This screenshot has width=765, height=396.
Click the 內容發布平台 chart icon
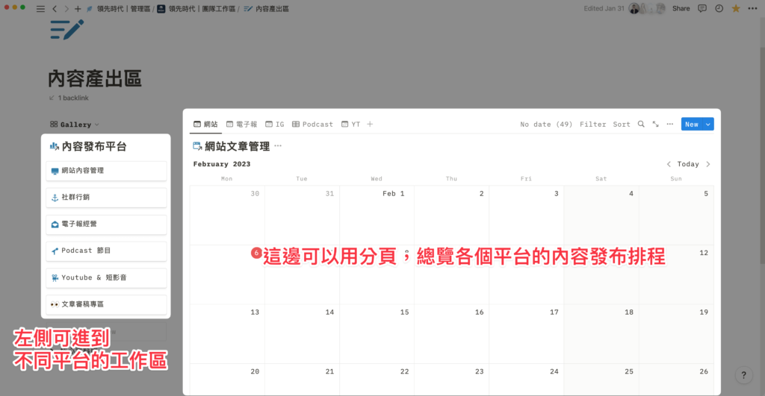(54, 146)
